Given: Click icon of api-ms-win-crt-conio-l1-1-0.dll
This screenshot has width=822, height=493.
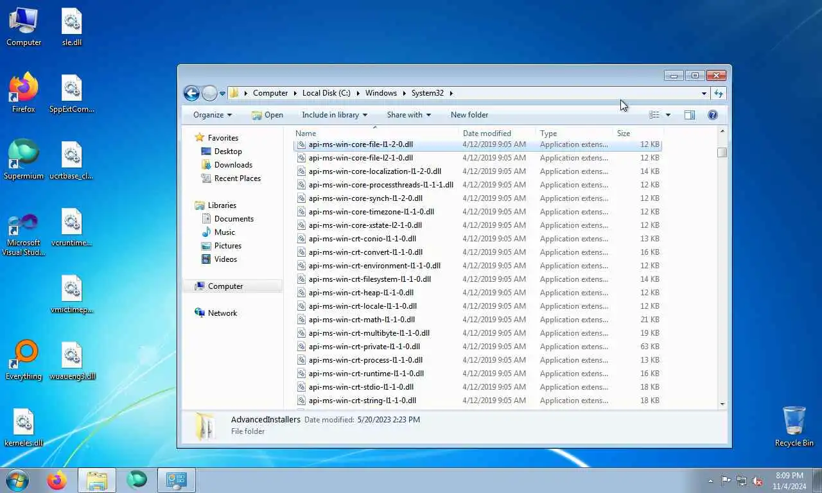Looking at the screenshot, I should pos(301,239).
